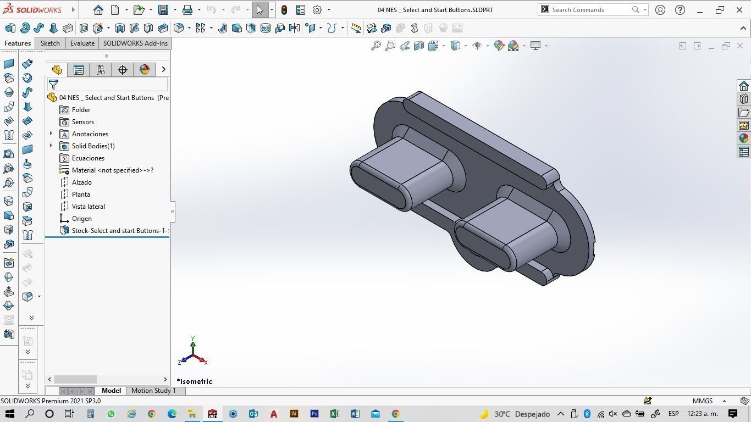This screenshot has height=422, width=751.
Task: Open the Hide/Show Items eye dropdown
Action: tap(487, 46)
